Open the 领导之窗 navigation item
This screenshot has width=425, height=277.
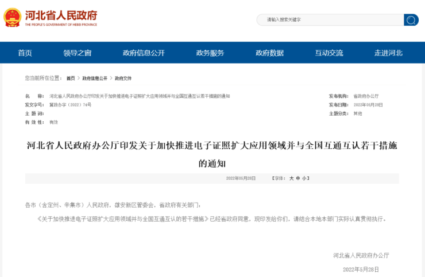coord(77,53)
